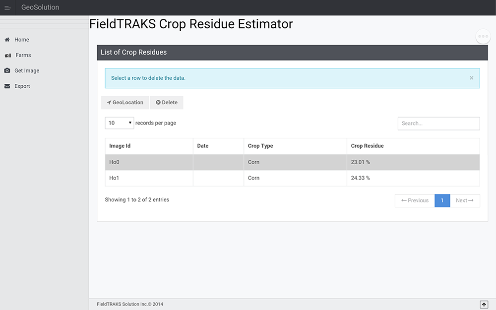Click the hamburger menu icon in top bar
Screen dimensions: 496x310
click(7, 8)
